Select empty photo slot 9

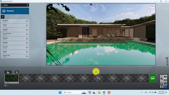click(x=127, y=78)
